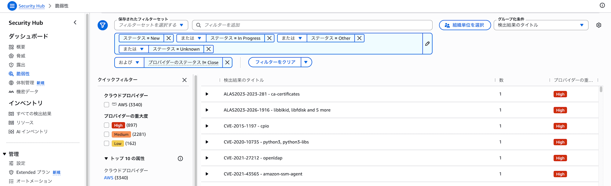Check the Low (162) severity checkbox
Screen dimensions: 611x186
[x=107, y=143]
